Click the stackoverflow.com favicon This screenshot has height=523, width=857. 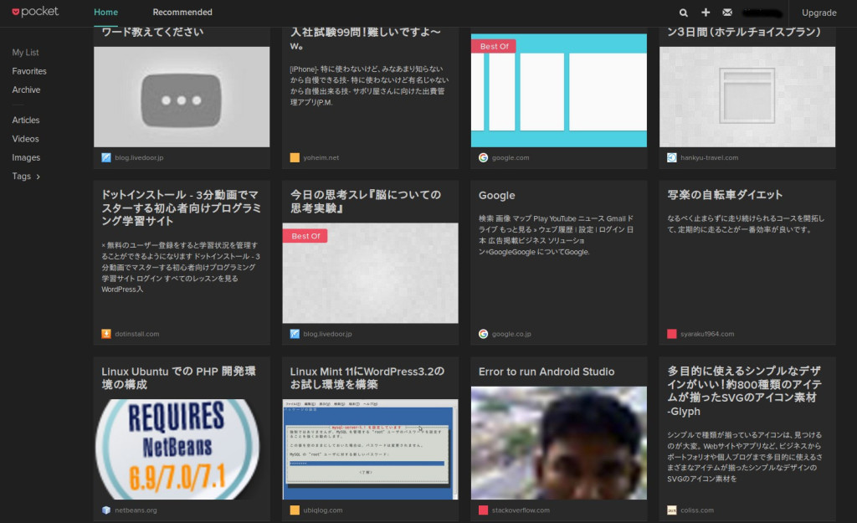point(483,510)
